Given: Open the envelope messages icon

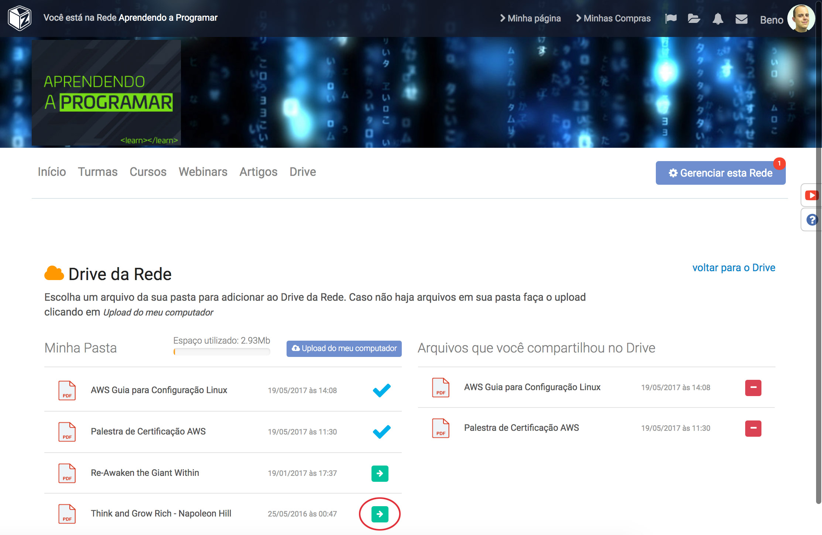Looking at the screenshot, I should (x=741, y=19).
